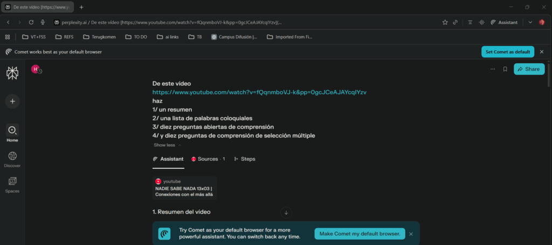
Task: Dismiss the Make Comet default browser banner
Action: pyautogui.click(x=411, y=234)
